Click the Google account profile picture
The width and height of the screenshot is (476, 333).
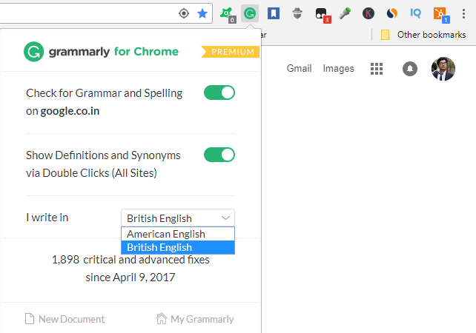pos(443,69)
